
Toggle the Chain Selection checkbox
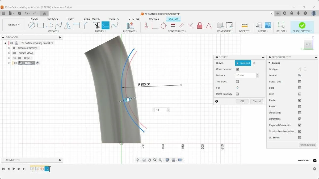pos(237,69)
